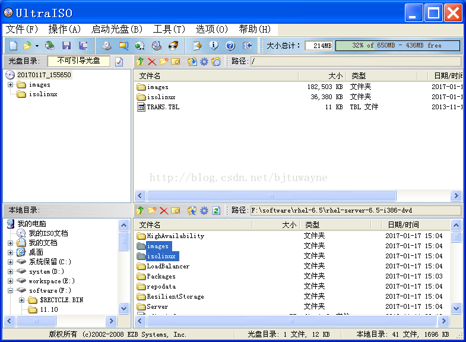Click the Make CD/DVD Image drive icon
This screenshot has height=342, width=466.
click(107, 46)
